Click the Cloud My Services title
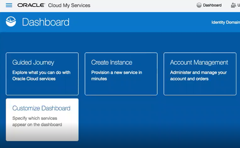240x148 pixels. coord(69,5)
